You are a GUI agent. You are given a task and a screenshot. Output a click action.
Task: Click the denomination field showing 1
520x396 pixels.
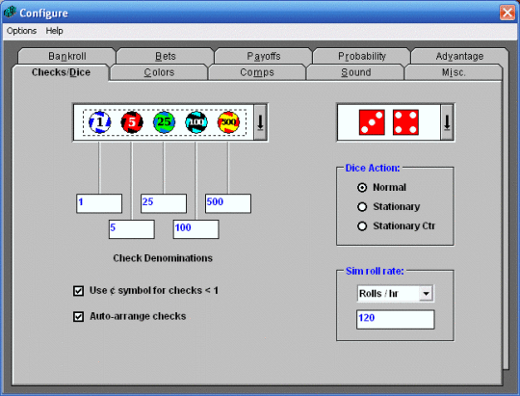coord(99,203)
